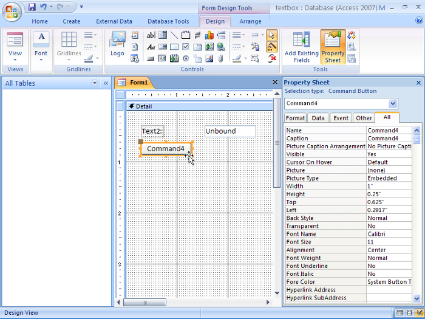
Task: Select the Check Box control tool
Action: pyautogui.click(x=186, y=47)
